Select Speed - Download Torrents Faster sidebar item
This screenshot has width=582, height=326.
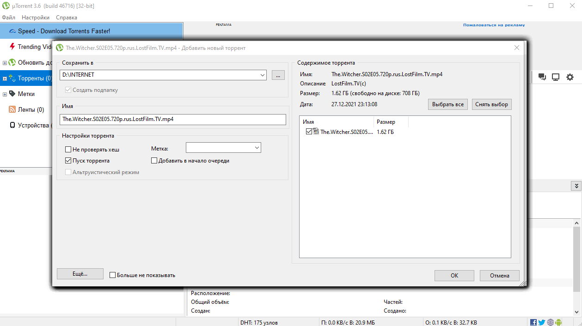(x=92, y=31)
